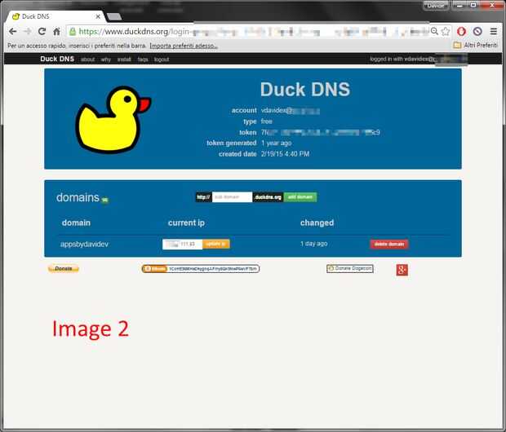Go back with the browser back arrow
This screenshot has width=506, height=432.
point(12,31)
